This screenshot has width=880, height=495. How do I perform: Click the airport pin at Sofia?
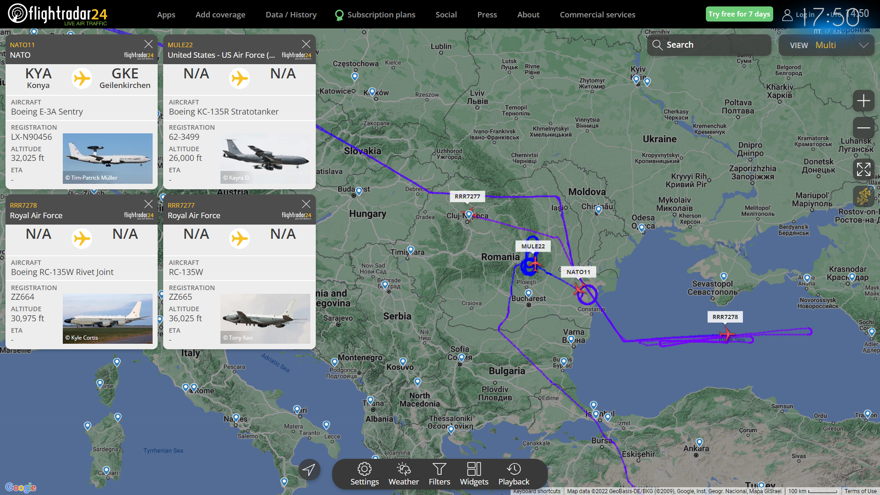point(462,357)
